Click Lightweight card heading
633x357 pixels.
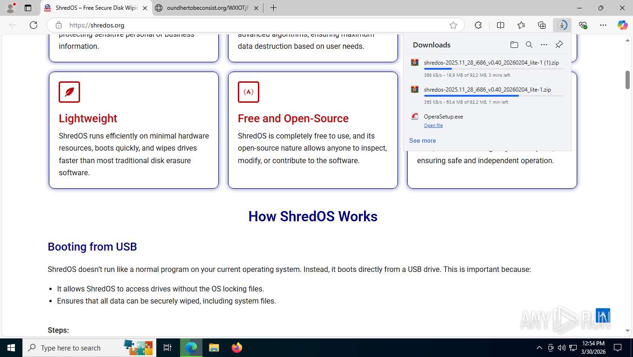coord(88,119)
